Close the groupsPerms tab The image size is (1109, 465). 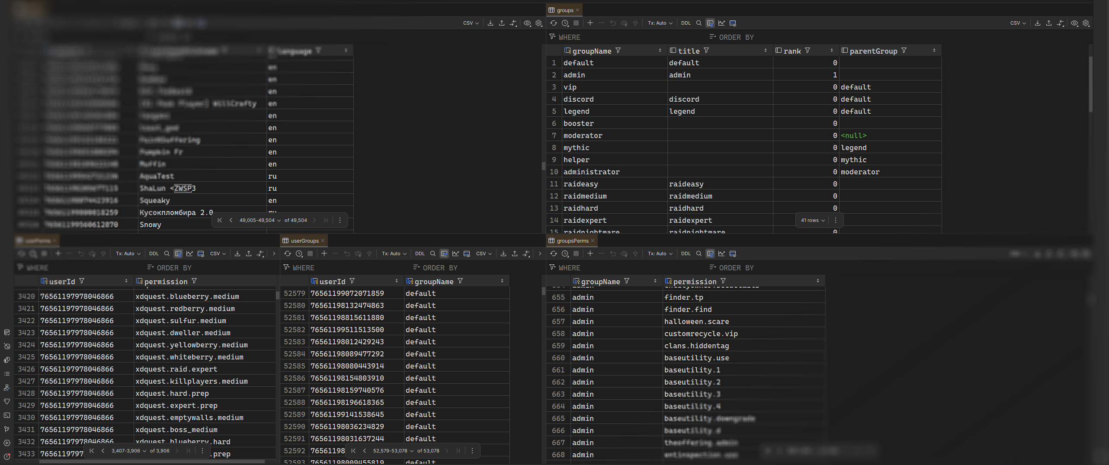point(593,241)
